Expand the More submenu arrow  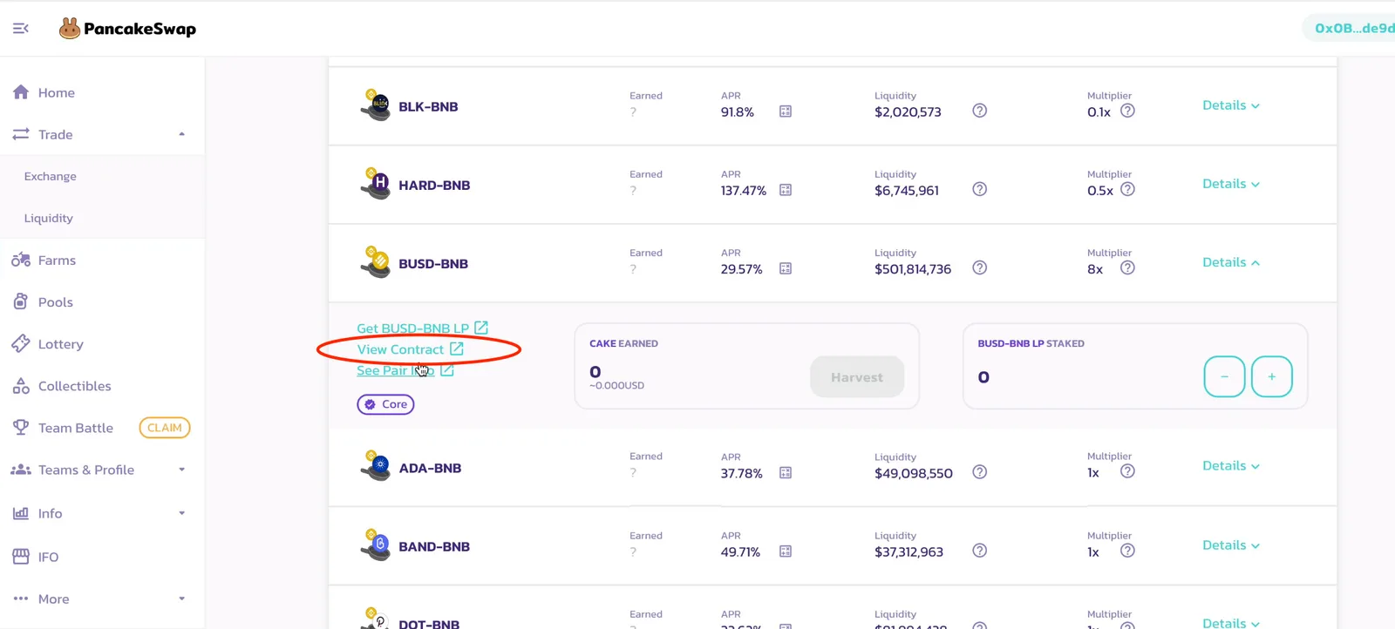(x=181, y=599)
